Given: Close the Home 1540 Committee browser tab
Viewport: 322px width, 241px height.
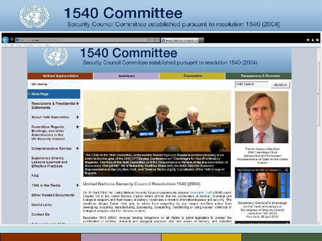Looking at the screenshot, I should pyautogui.click(x=196, y=41).
